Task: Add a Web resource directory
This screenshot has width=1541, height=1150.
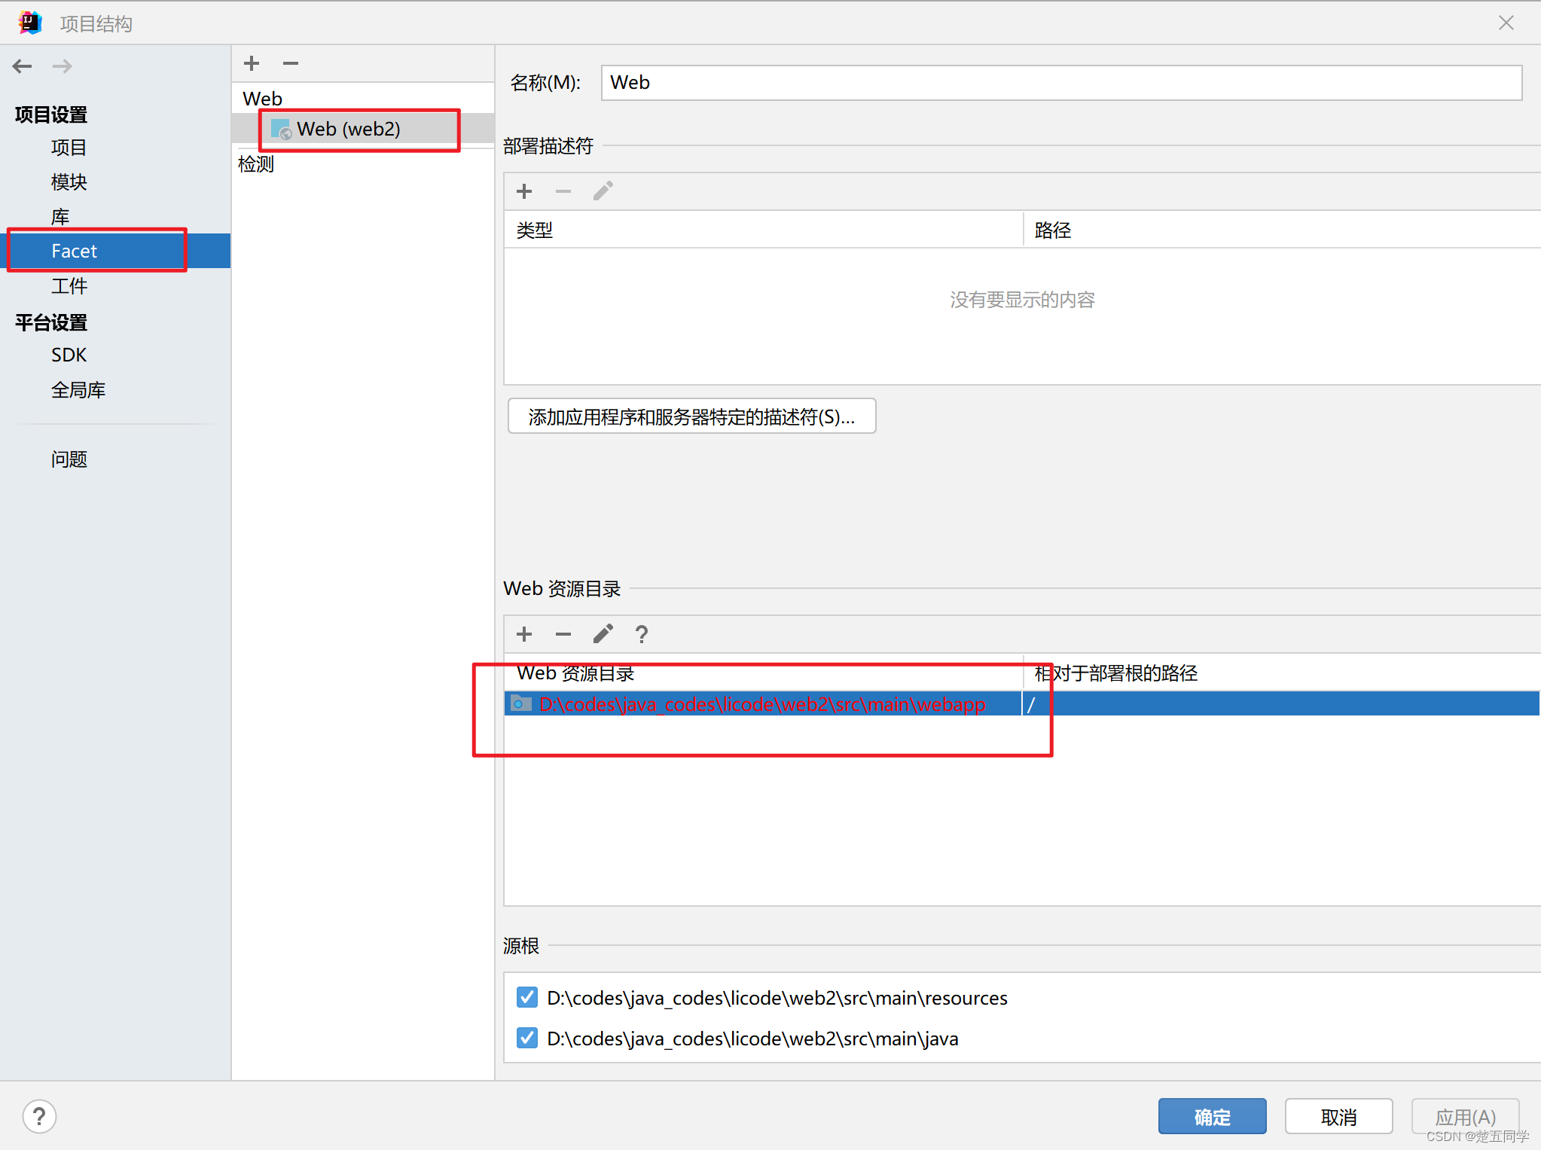Action: [x=524, y=634]
